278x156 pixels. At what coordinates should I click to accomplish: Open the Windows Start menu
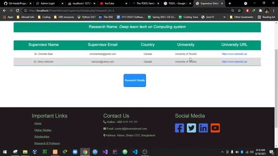pos(5,152)
